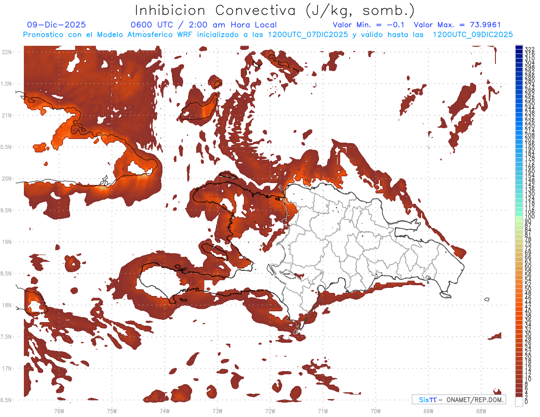Click the 17N latitude label
This screenshot has height=417, width=540.
[x=7, y=368]
